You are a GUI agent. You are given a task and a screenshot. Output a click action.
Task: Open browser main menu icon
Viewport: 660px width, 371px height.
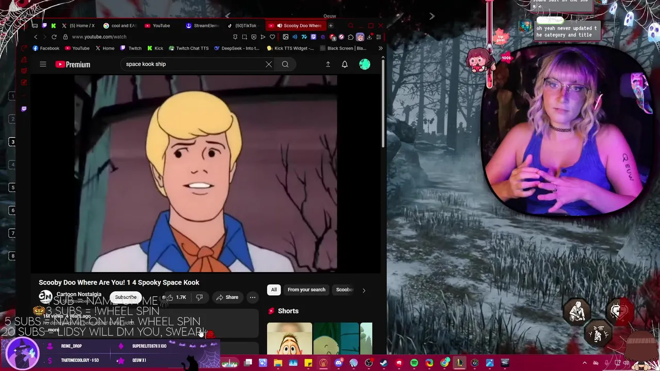(378, 37)
